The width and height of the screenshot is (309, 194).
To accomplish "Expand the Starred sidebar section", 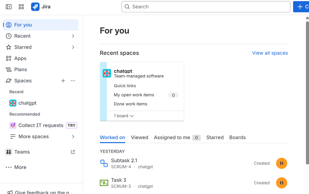I will pyautogui.click(x=73, y=47).
